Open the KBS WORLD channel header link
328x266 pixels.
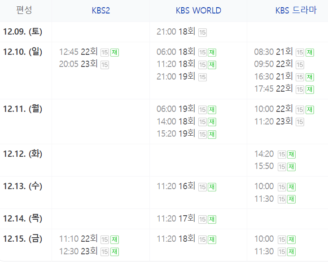198,10
